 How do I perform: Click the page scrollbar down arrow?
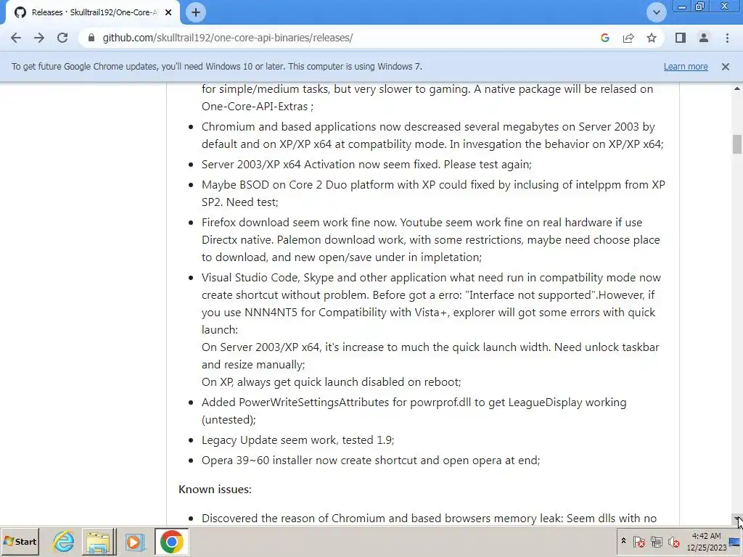[x=737, y=519]
